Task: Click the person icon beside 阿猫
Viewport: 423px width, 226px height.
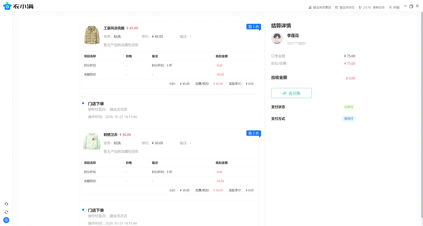Action: [390, 7]
